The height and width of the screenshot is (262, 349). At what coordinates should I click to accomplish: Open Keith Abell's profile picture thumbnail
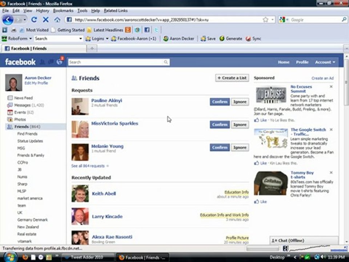coord(80,193)
